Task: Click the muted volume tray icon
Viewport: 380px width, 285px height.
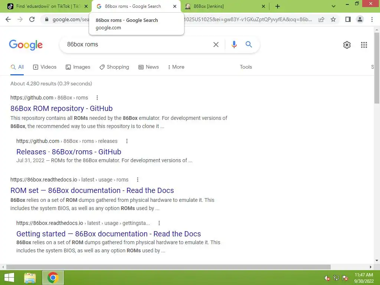Action: click(327, 278)
